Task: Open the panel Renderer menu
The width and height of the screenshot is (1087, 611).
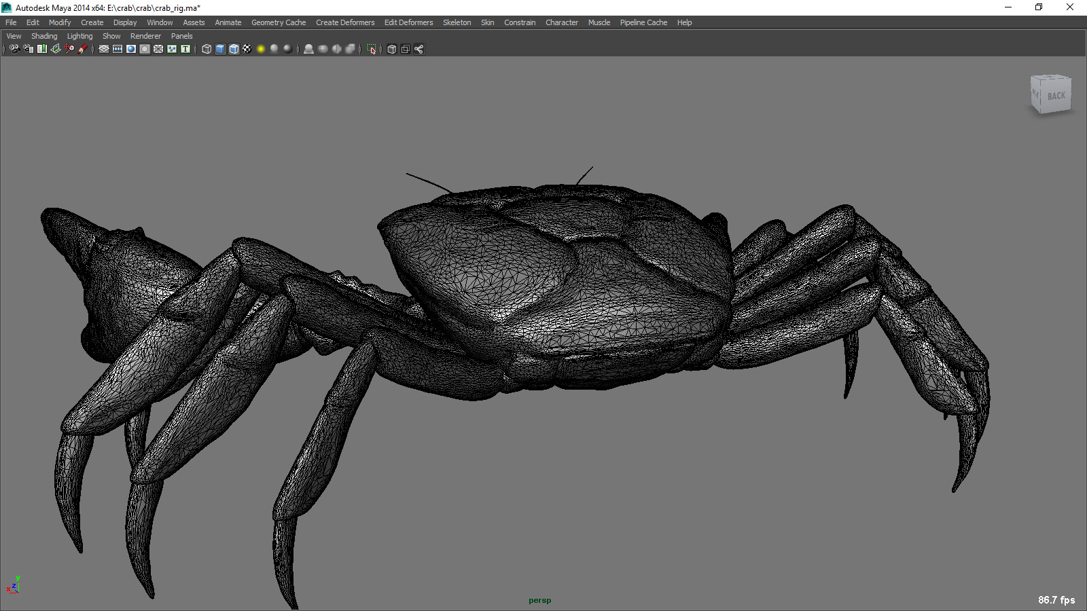Action: (x=145, y=36)
